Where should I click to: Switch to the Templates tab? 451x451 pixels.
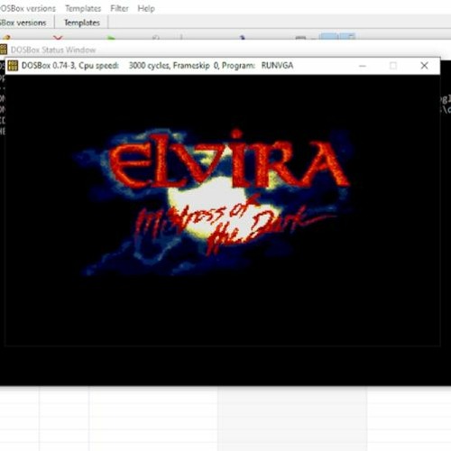click(82, 23)
